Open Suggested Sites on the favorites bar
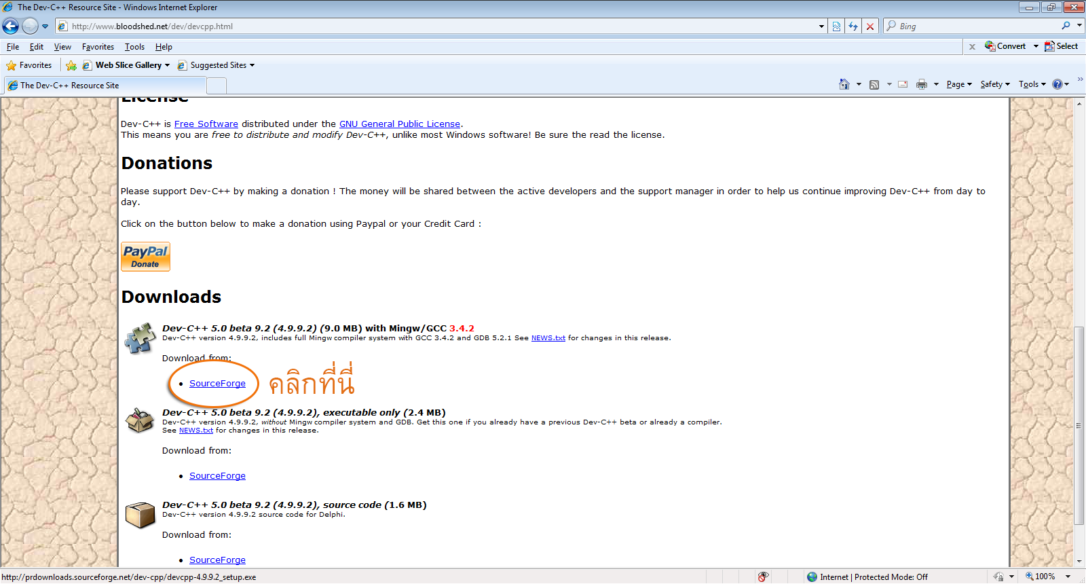Viewport: 1086px width, 584px height. 216,65
